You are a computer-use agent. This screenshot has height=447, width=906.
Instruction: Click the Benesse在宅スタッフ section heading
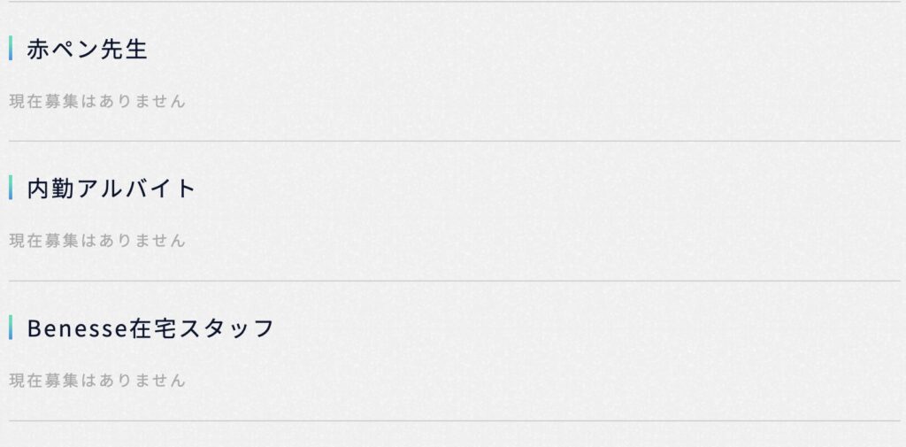[x=150, y=328]
